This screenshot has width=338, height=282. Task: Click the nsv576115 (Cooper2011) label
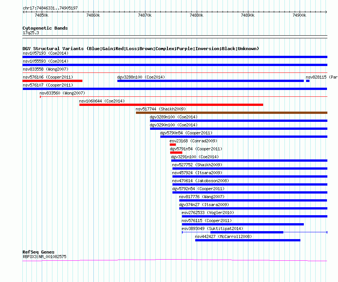(207, 221)
